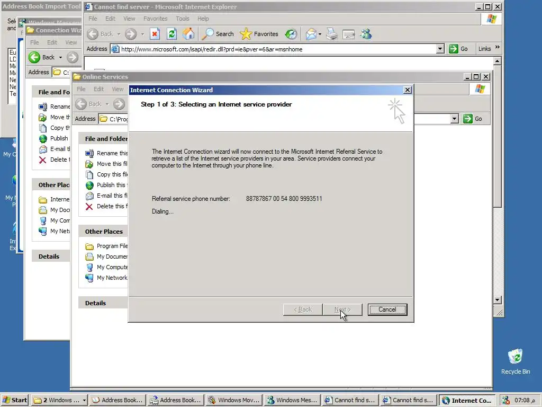Open Help menu in Internet Explorer

[203, 19]
